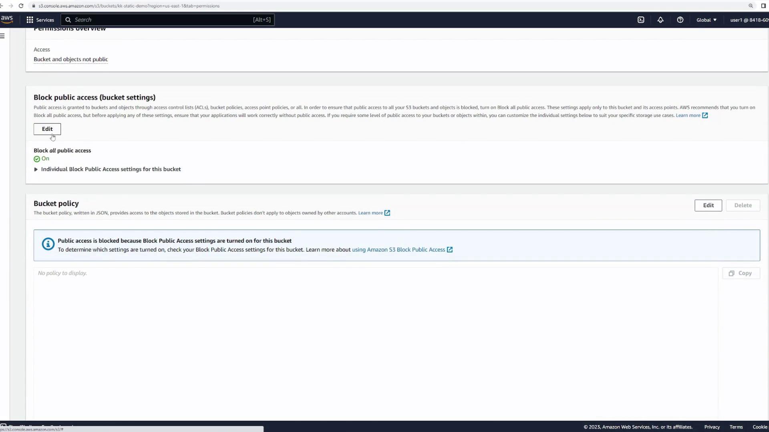Open the AWS CloudShell icon
The width and height of the screenshot is (769, 432).
[x=641, y=20]
